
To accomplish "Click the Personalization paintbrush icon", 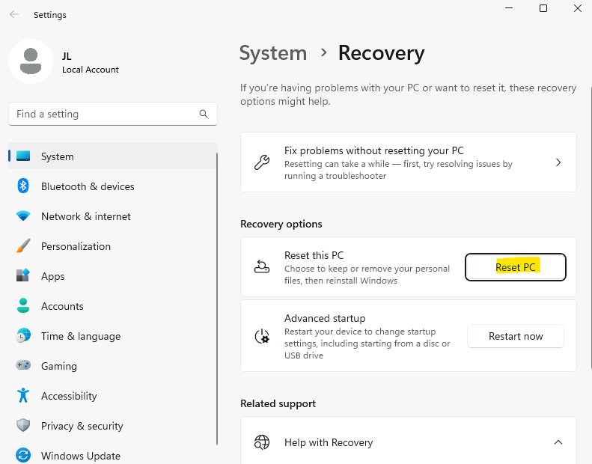I will click(x=23, y=245).
